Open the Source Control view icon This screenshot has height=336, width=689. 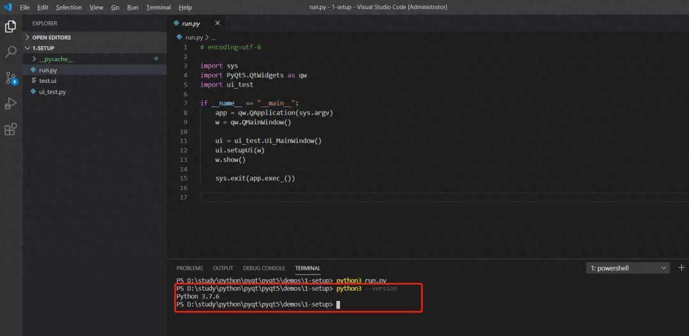point(11,78)
